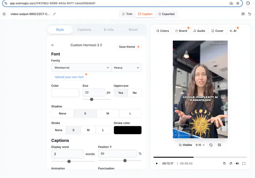The height and width of the screenshot is (178, 255).
Task: Open the Captions tab
Action: pos(84,30)
